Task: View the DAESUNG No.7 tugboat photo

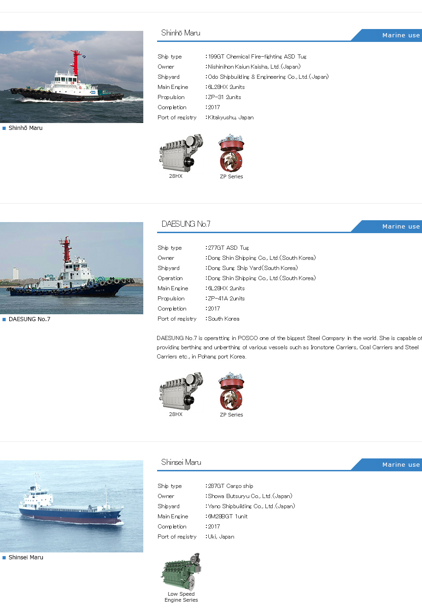Action: coord(71,268)
